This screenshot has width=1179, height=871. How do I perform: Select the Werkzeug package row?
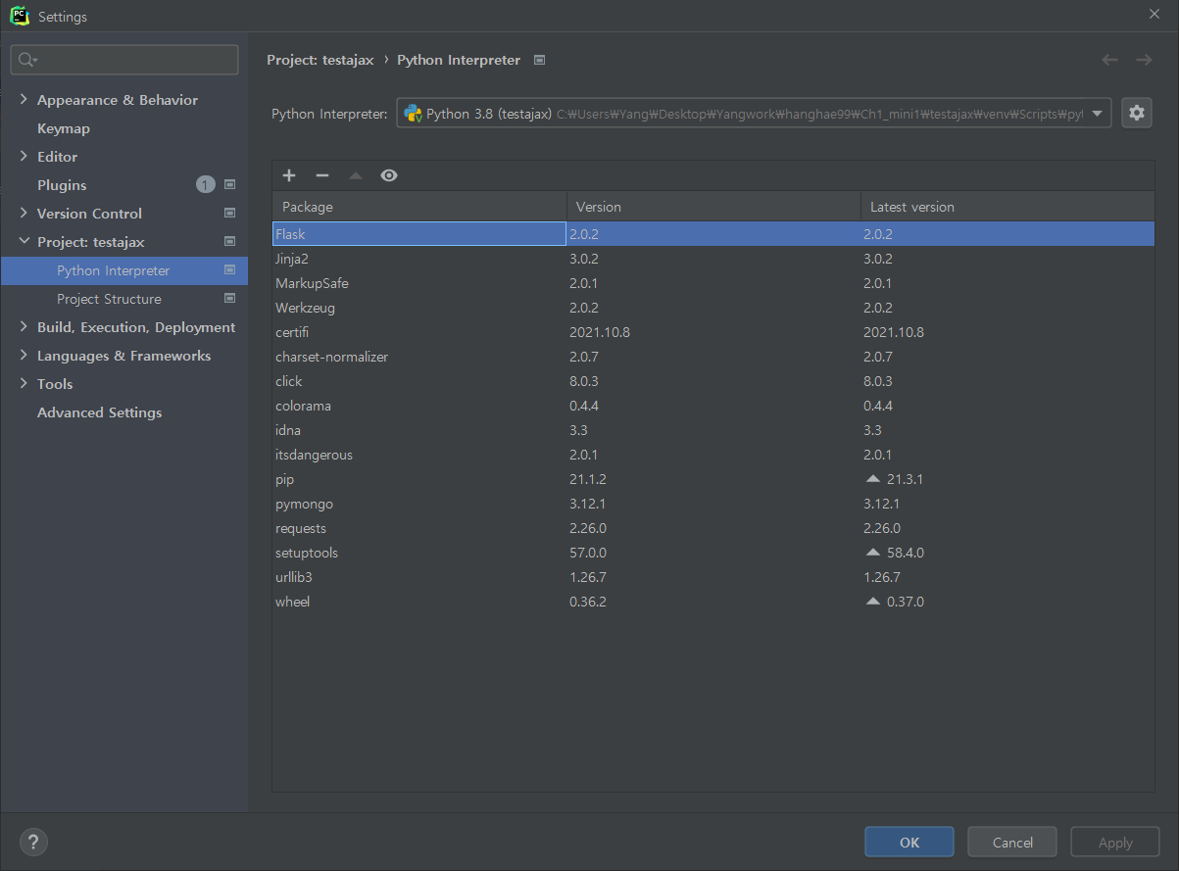pyautogui.click(x=713, y=308)
